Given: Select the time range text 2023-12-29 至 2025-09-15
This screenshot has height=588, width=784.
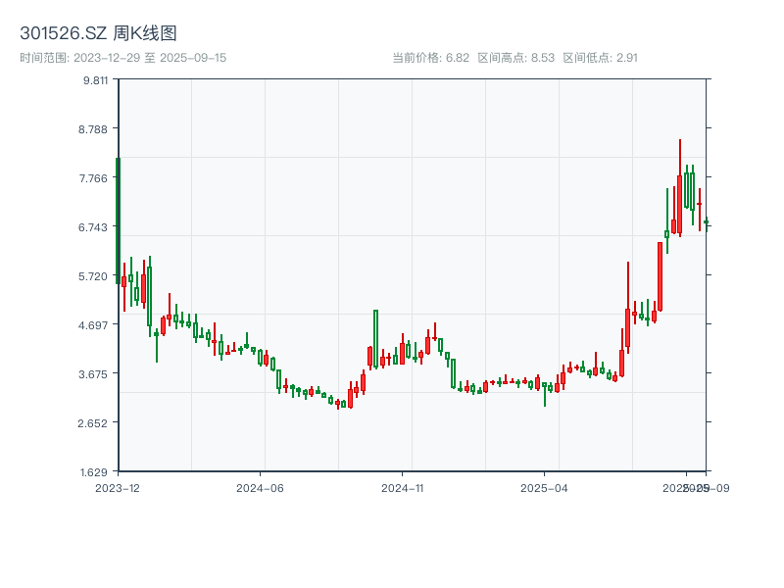Looking at the screenshot, I should [150, 58].
